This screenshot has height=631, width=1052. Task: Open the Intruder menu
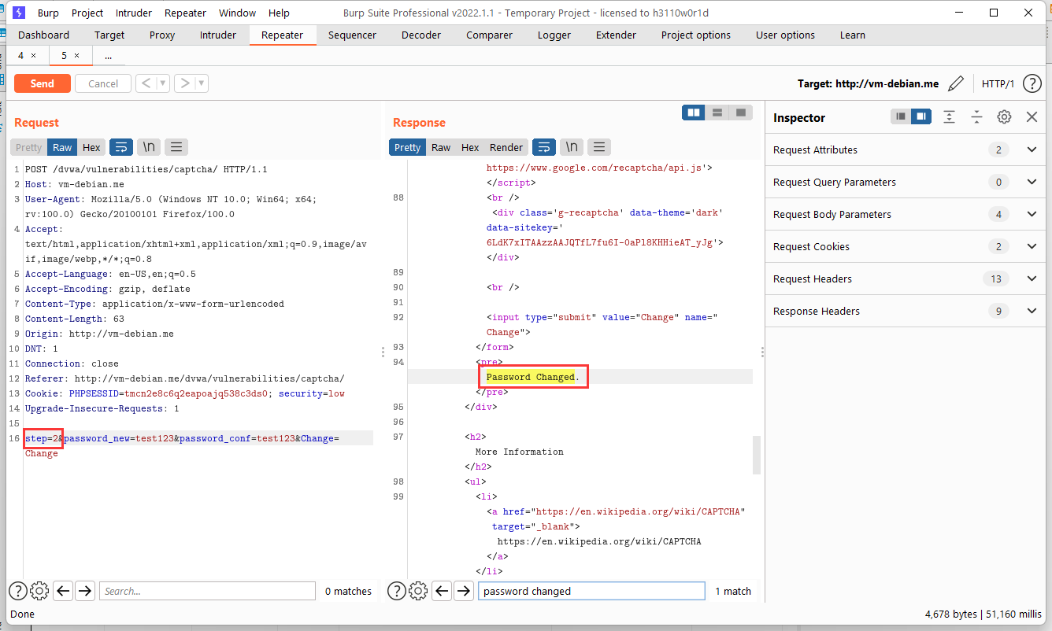tap(133, 13)
